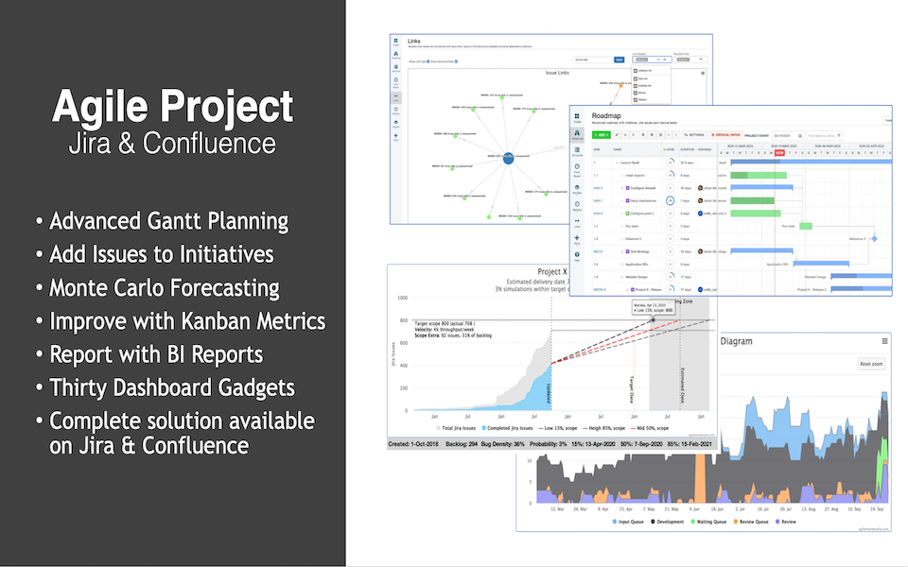This screenshot has height=567, width=908.
Task: Open the KAN-7 issue link
Action: [x=598, y=200]
